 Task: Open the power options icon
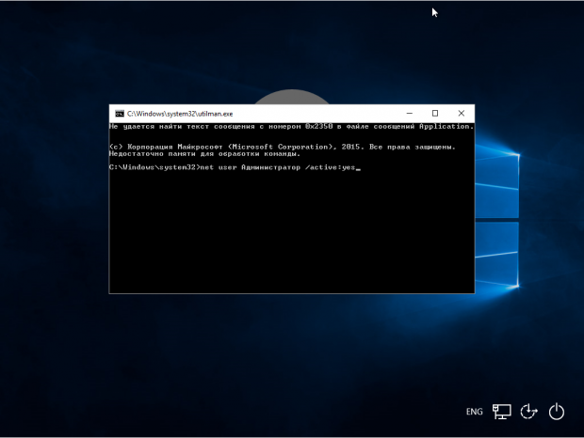(x=557, y=412)
